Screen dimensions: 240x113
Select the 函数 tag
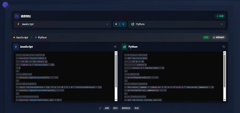[107, 108]
